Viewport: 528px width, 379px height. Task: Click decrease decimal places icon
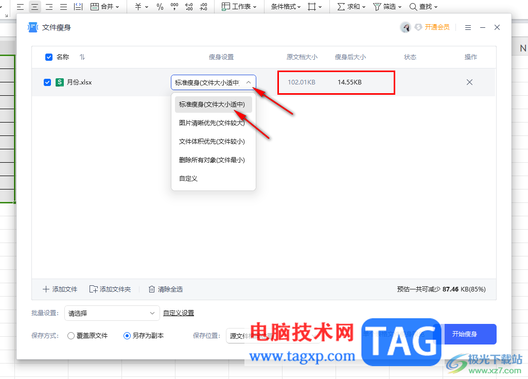pyautogui.click(x=203, y=7)
